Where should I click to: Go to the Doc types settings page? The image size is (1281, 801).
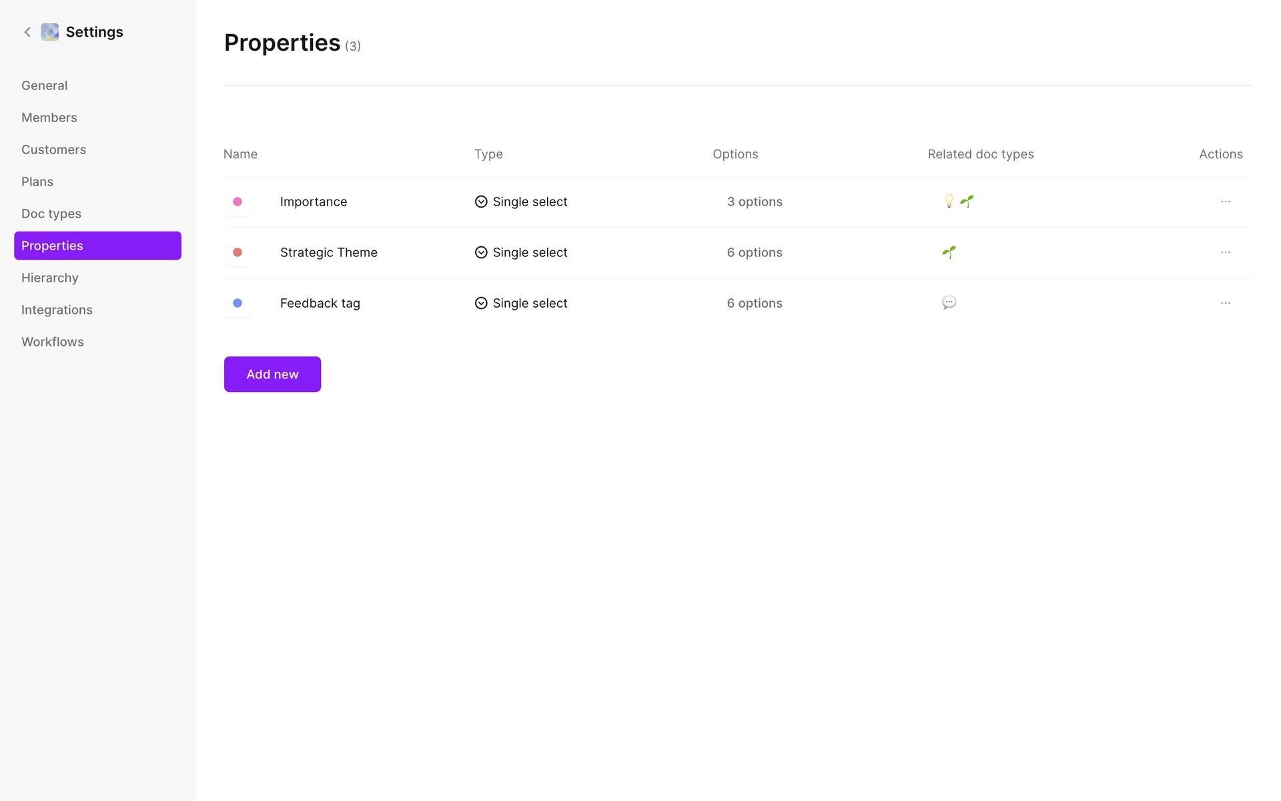click(x=51, y=214)
